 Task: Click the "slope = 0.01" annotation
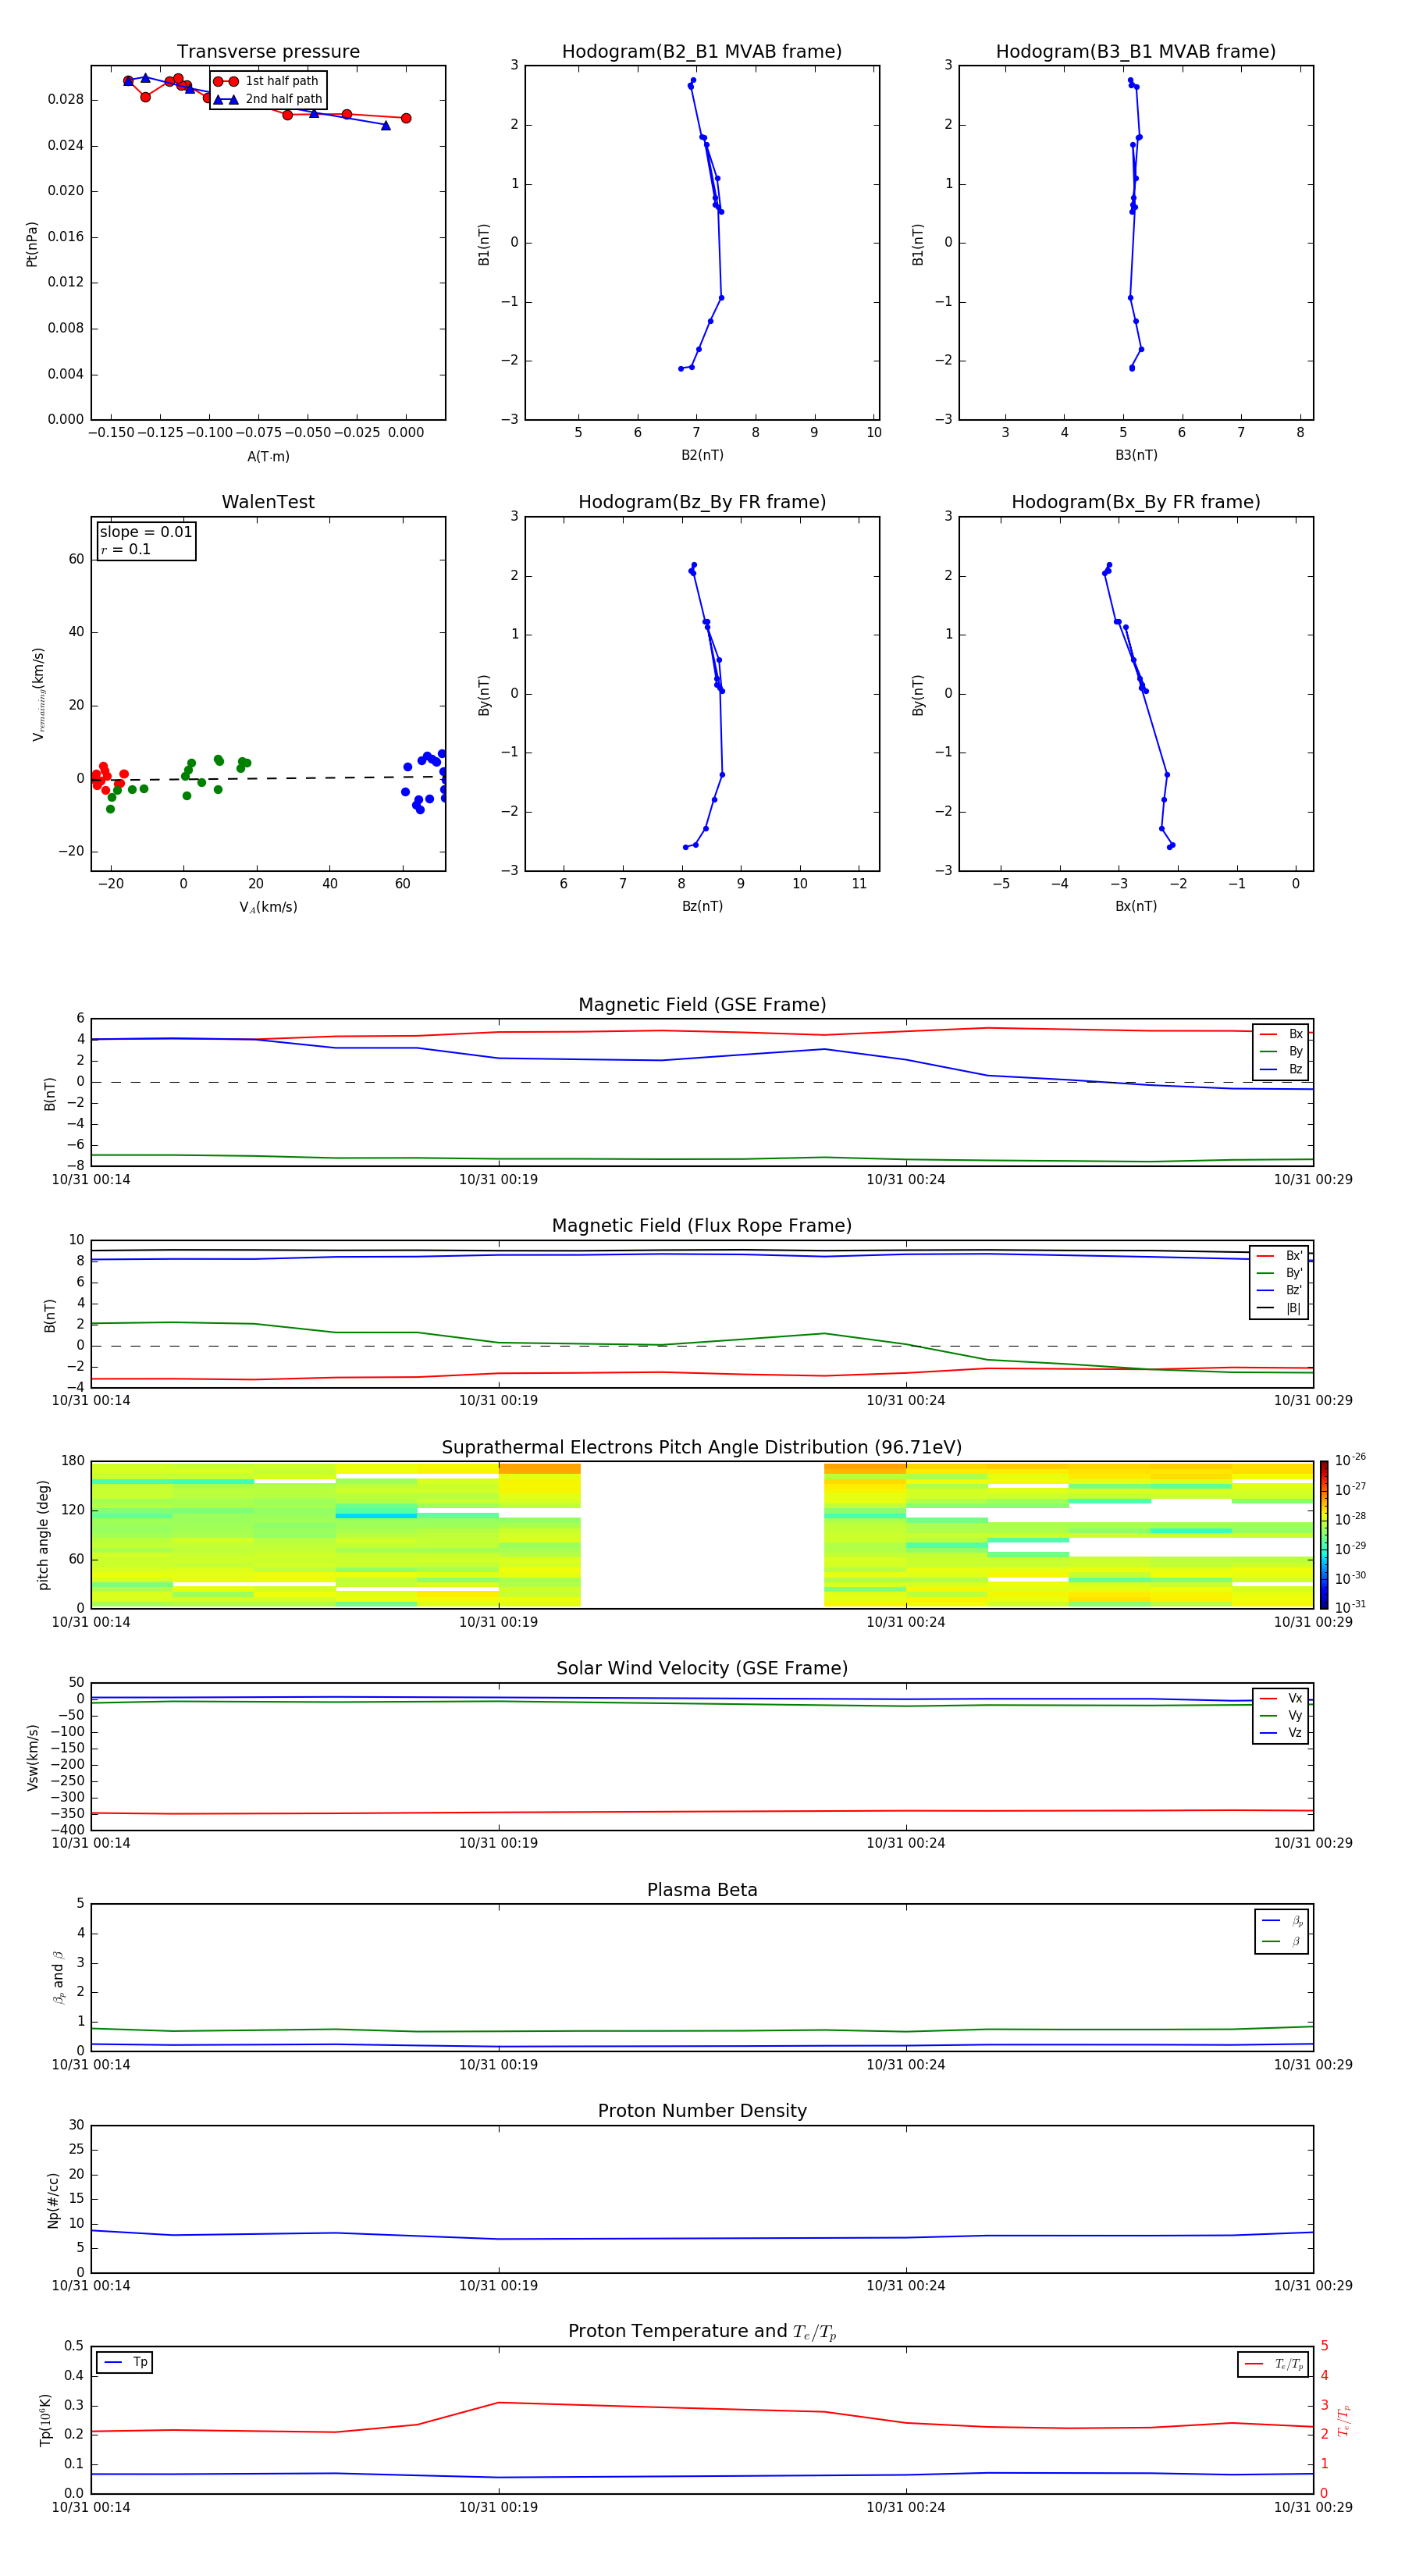click(x=146, y=532)
